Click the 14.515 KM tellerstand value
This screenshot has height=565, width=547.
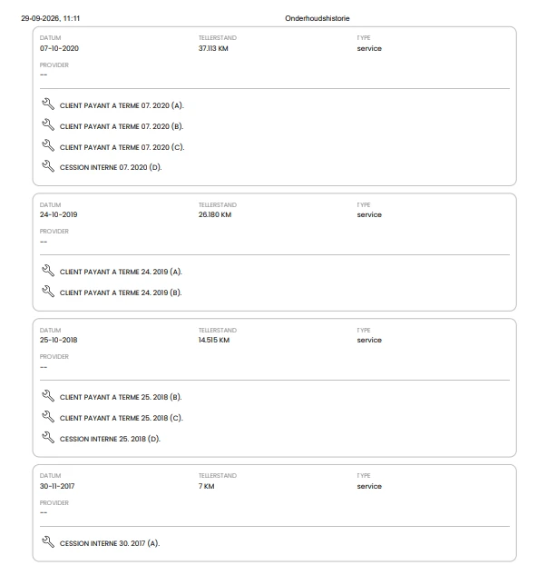[x=214, y=340]
